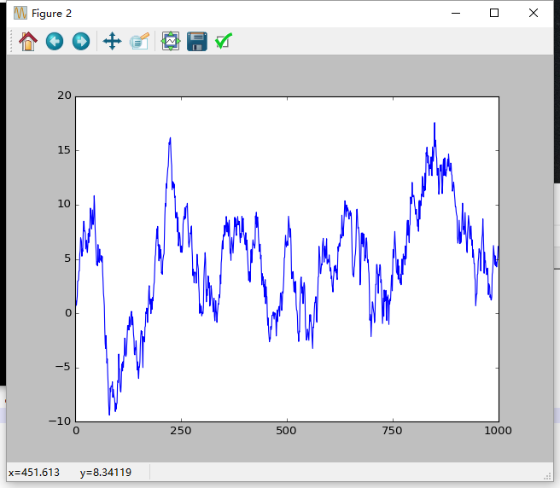The height and width of the screenshot is (488, 560).
Task: Go forward to the next view
Action: [x=81, y=42]
